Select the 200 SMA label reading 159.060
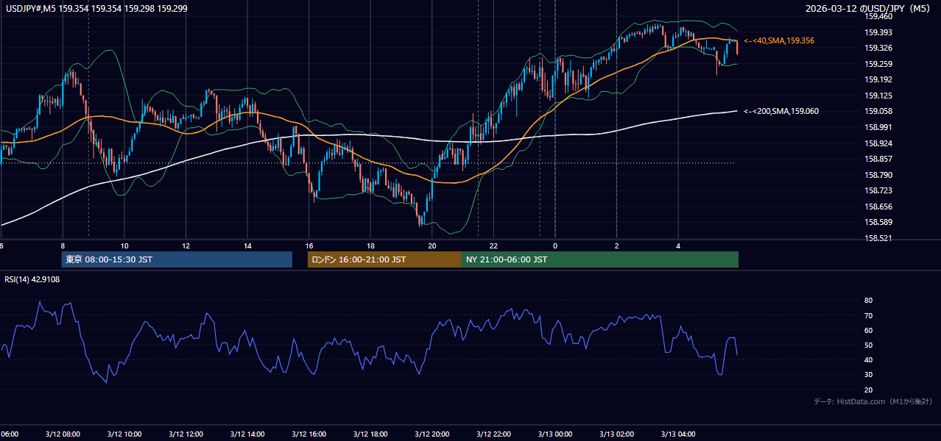941x441 pixels. click(x=781, y=111)
